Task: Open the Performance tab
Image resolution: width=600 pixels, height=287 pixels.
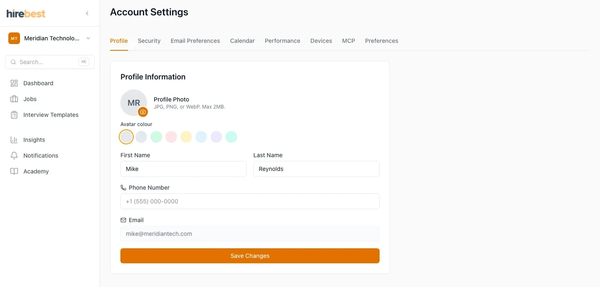Action: click(x=282, y=41)
